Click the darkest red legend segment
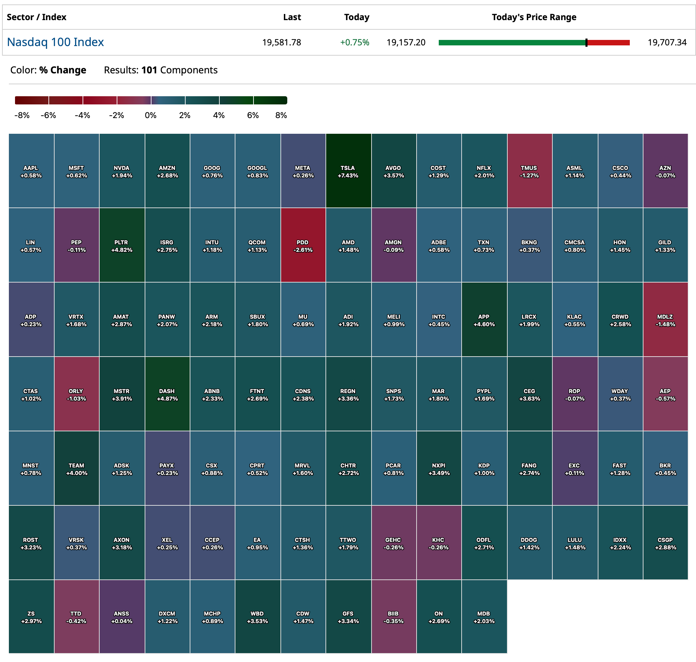Viewport: 696px width, 662px height. pyautogui.click(x=31, y=100)
